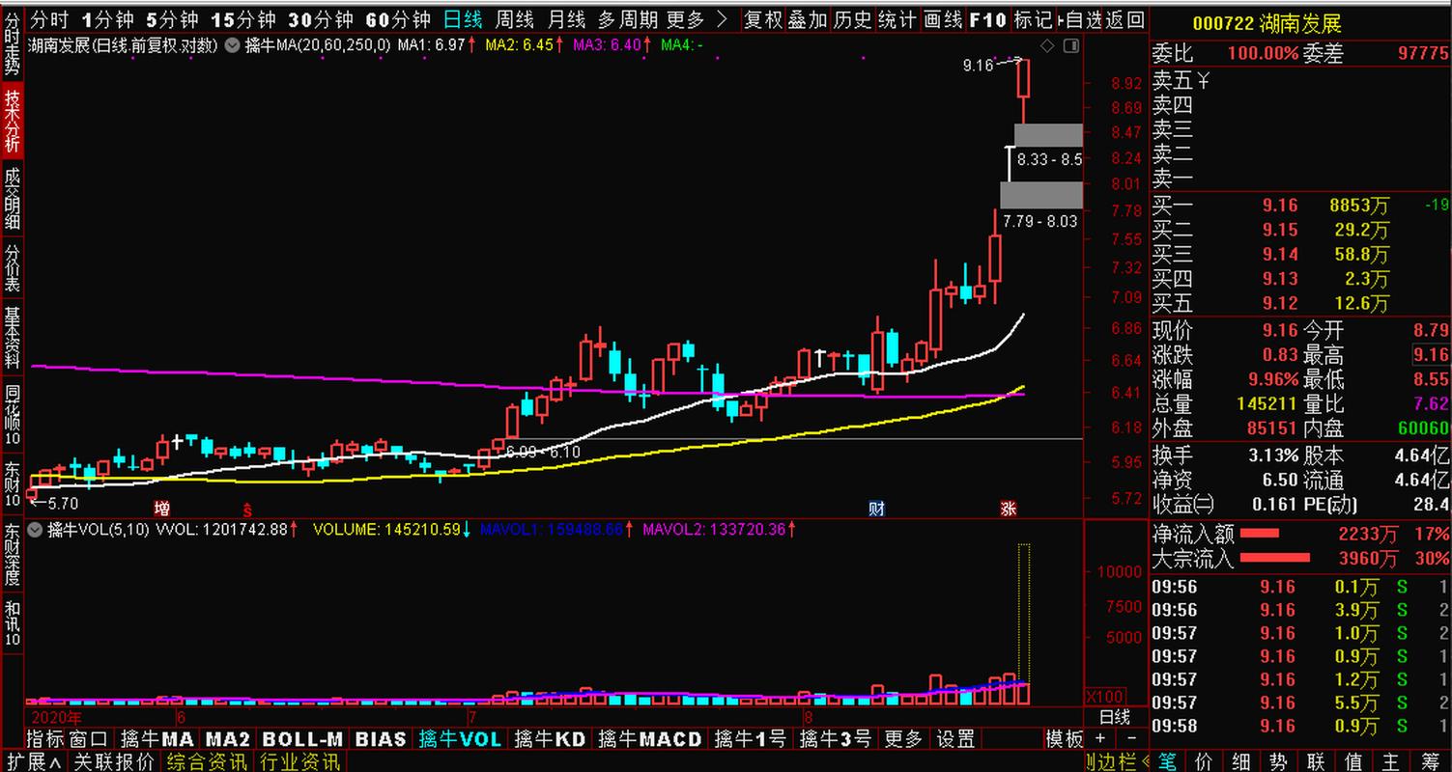
Task: Click the blue 财 marker on the timeline
Action: [876, 509]
